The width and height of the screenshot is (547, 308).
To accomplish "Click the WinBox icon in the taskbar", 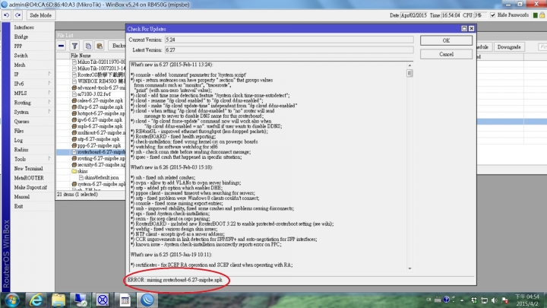I will [x=147, y=300].
